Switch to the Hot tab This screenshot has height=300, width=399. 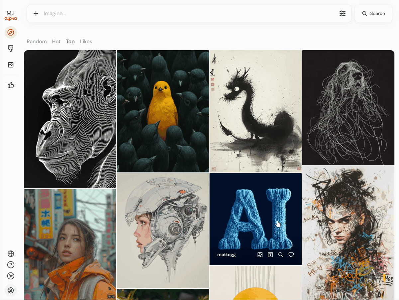56,42
